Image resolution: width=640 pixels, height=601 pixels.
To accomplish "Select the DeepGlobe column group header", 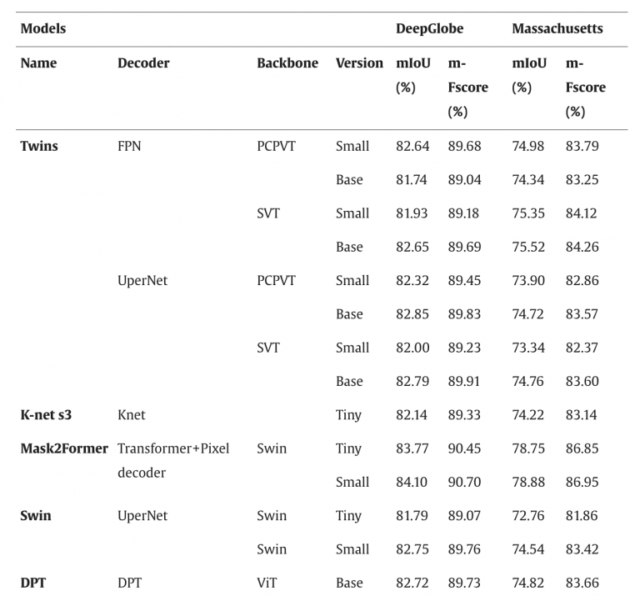I will pos(429,28).
